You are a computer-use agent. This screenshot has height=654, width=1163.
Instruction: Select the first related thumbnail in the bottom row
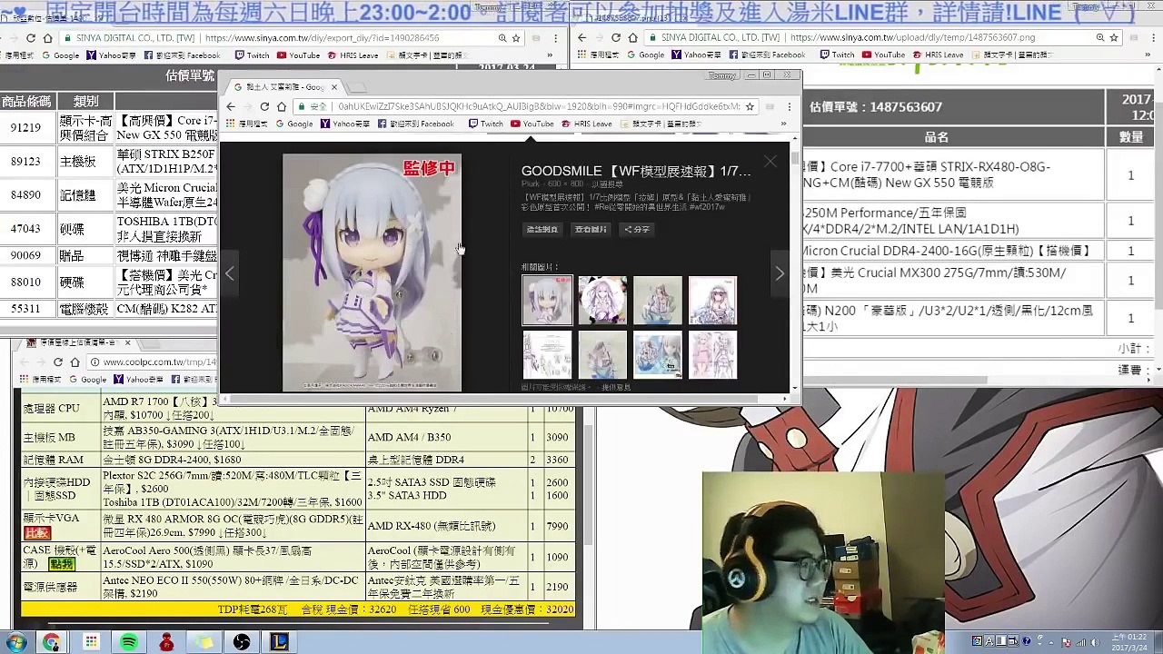pos(547,354)
